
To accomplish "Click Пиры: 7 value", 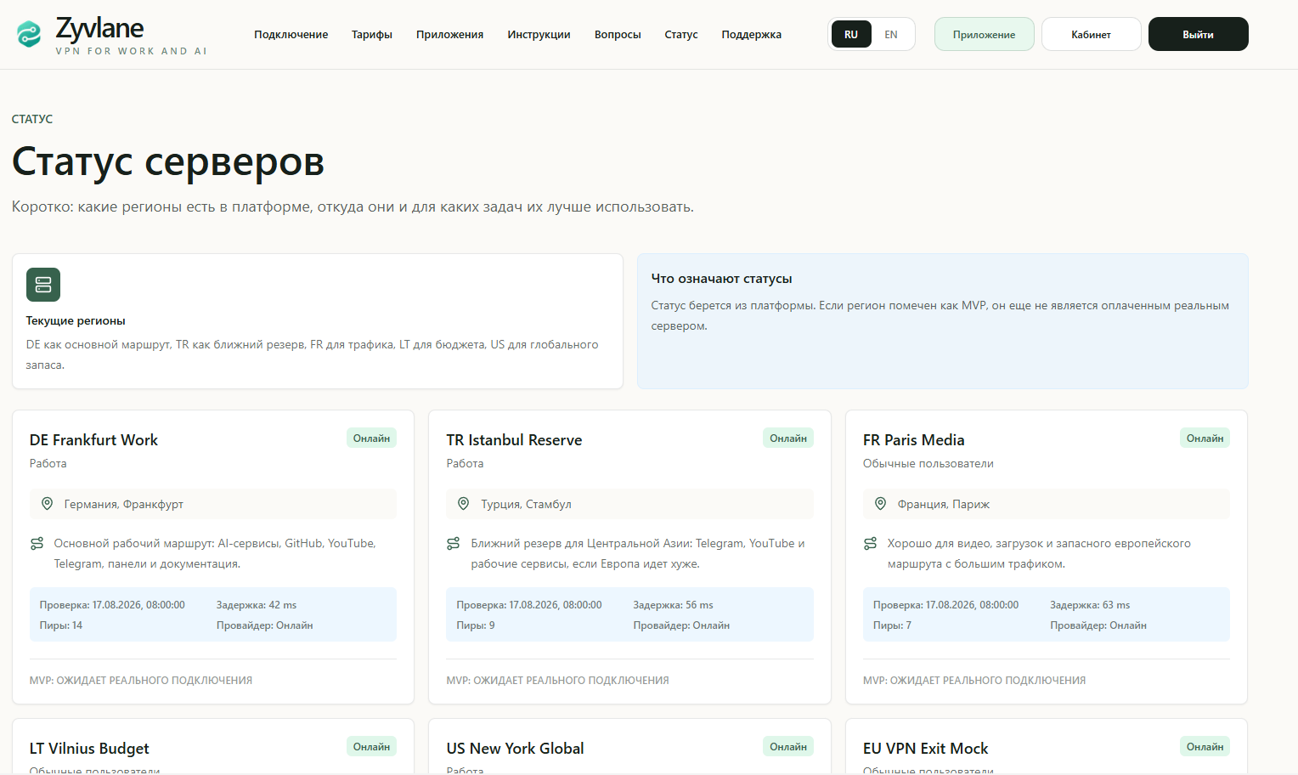I will (892, 625).
